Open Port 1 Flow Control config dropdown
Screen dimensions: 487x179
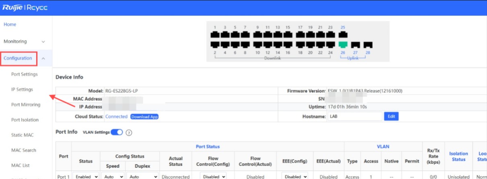point(213,177)
